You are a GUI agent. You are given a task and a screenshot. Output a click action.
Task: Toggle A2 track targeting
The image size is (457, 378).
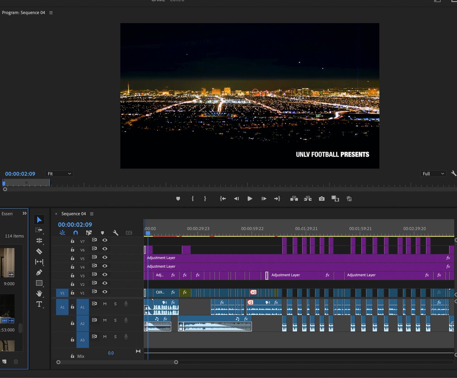(x=83, y=324)
